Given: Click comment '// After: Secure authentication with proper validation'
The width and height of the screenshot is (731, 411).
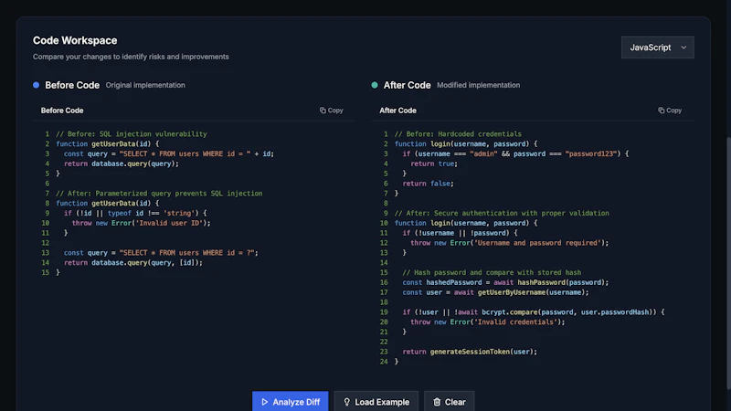Looking at the screenshot, I should pyautogui.click(x=502, y=214).
